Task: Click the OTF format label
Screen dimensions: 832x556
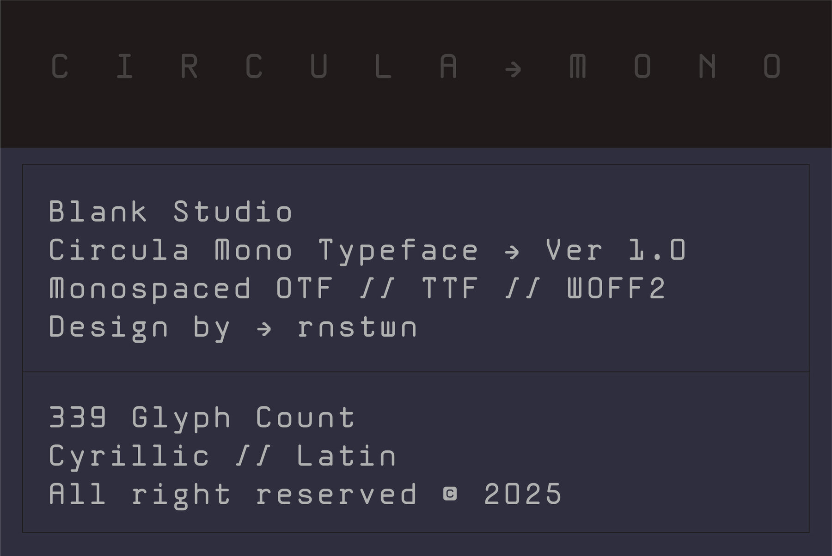Action: pyautogui.click(x=305, y=289)
